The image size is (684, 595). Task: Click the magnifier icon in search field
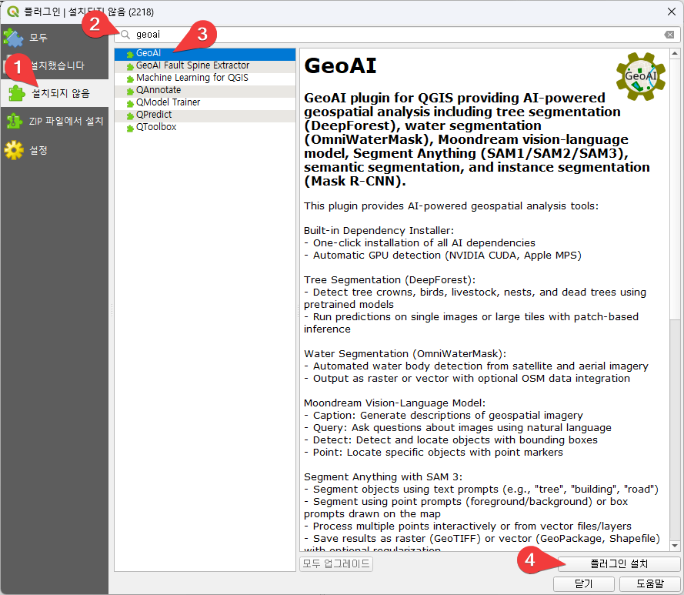point(125,35)
